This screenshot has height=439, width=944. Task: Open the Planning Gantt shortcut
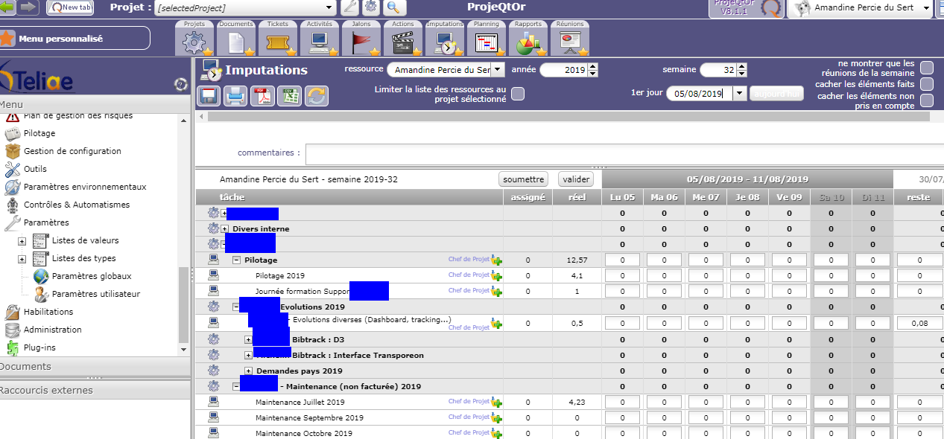tap(486, 42)
